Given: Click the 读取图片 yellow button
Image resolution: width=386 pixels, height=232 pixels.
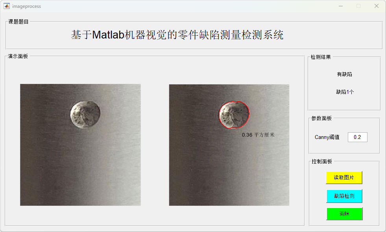Looking at the screenshot, I should point(344,177).
